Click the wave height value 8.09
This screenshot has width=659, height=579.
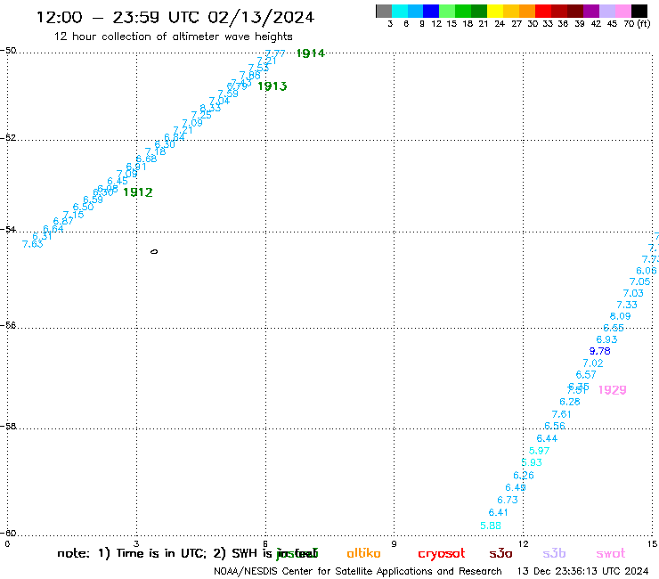(621, 316)
